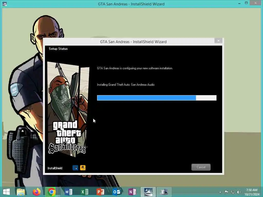Show hidden system tray icons
Image resolution: width=263 pixels, height=197 pixels.
[x=220, y=192]
